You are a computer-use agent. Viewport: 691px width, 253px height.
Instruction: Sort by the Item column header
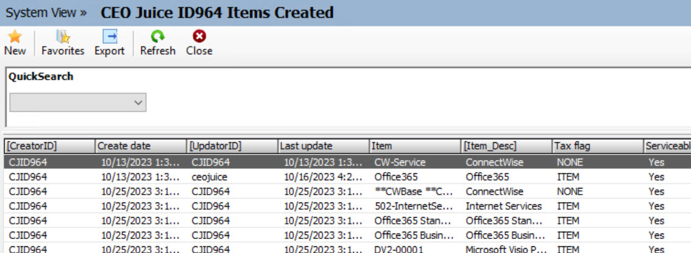click(415, 146)
